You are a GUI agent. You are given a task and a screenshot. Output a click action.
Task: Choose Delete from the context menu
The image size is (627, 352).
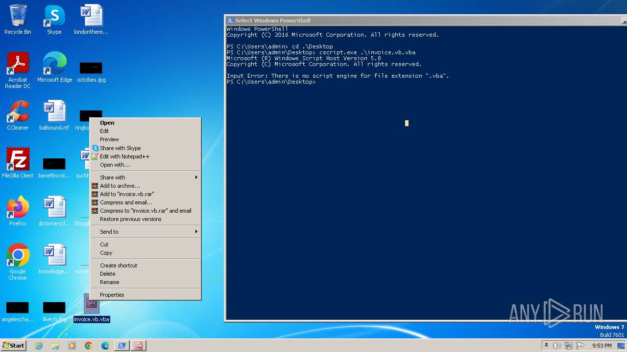[145, 274]
